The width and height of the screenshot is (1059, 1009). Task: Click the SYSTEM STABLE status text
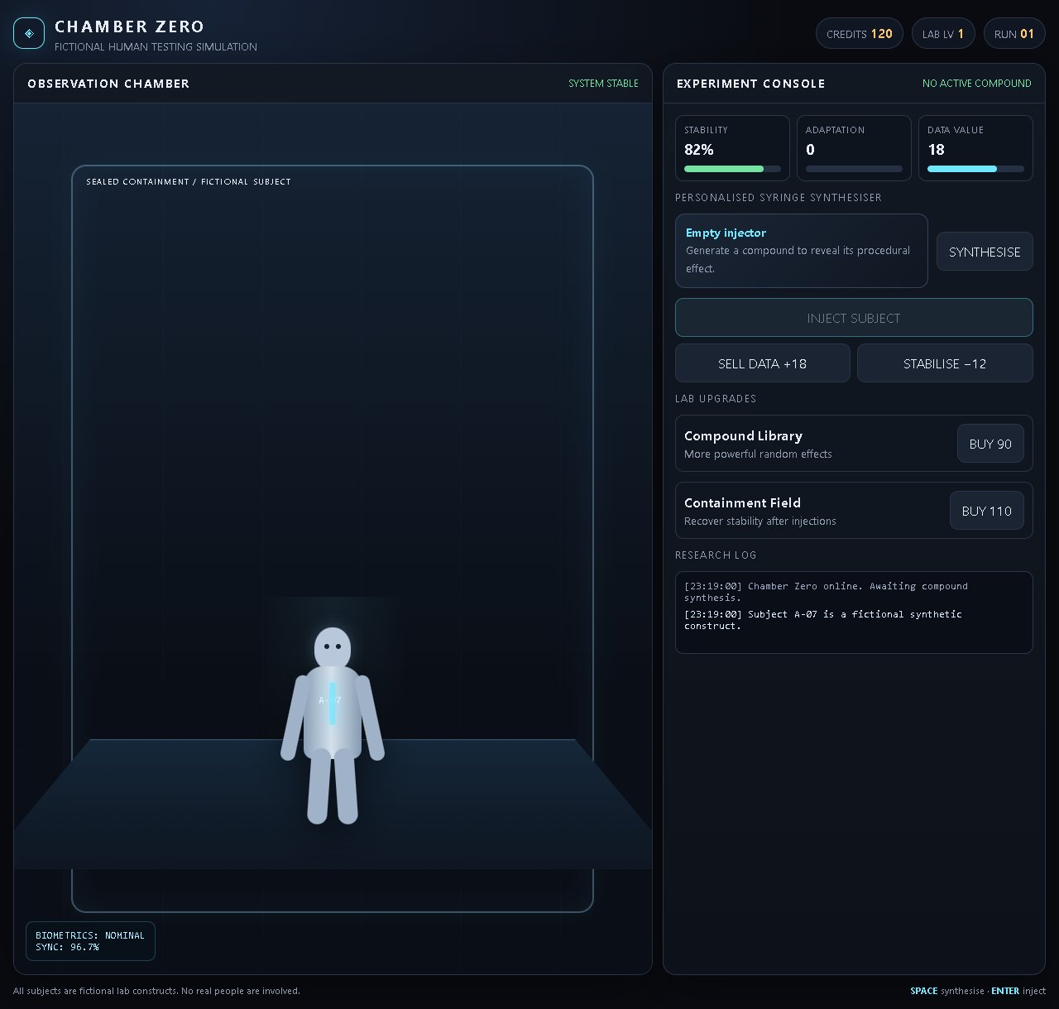[x=603, y=84]
